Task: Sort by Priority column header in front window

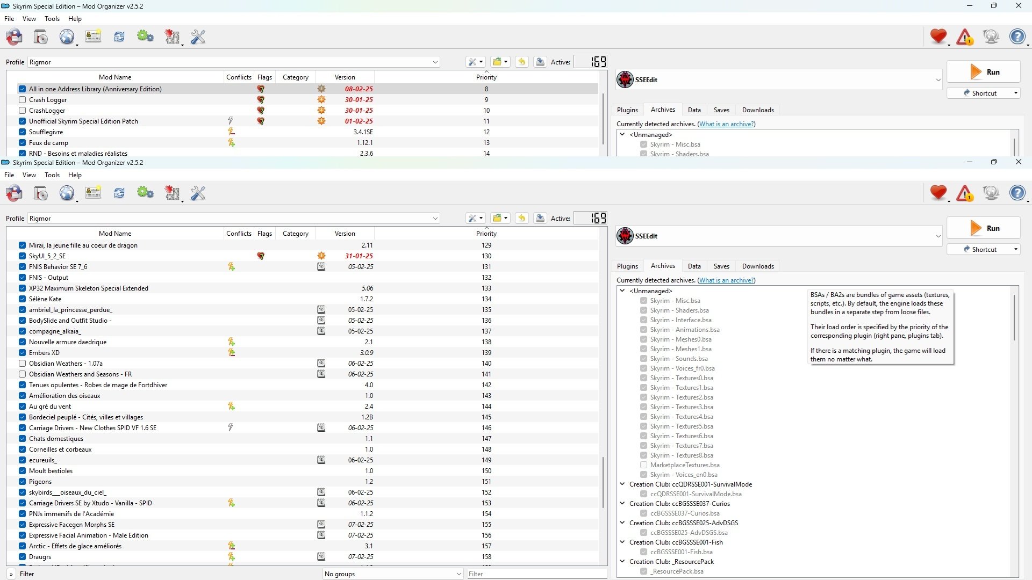Action: 486,234
